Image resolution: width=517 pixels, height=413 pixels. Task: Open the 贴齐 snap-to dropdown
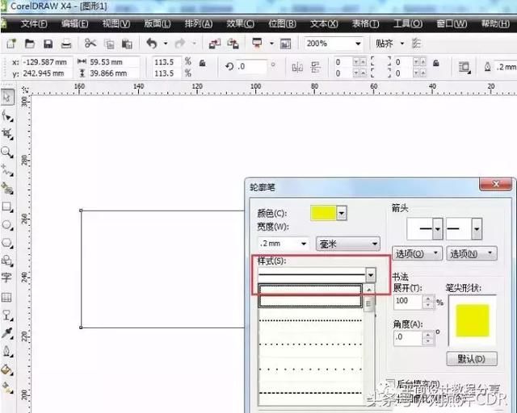coord(402,43)
